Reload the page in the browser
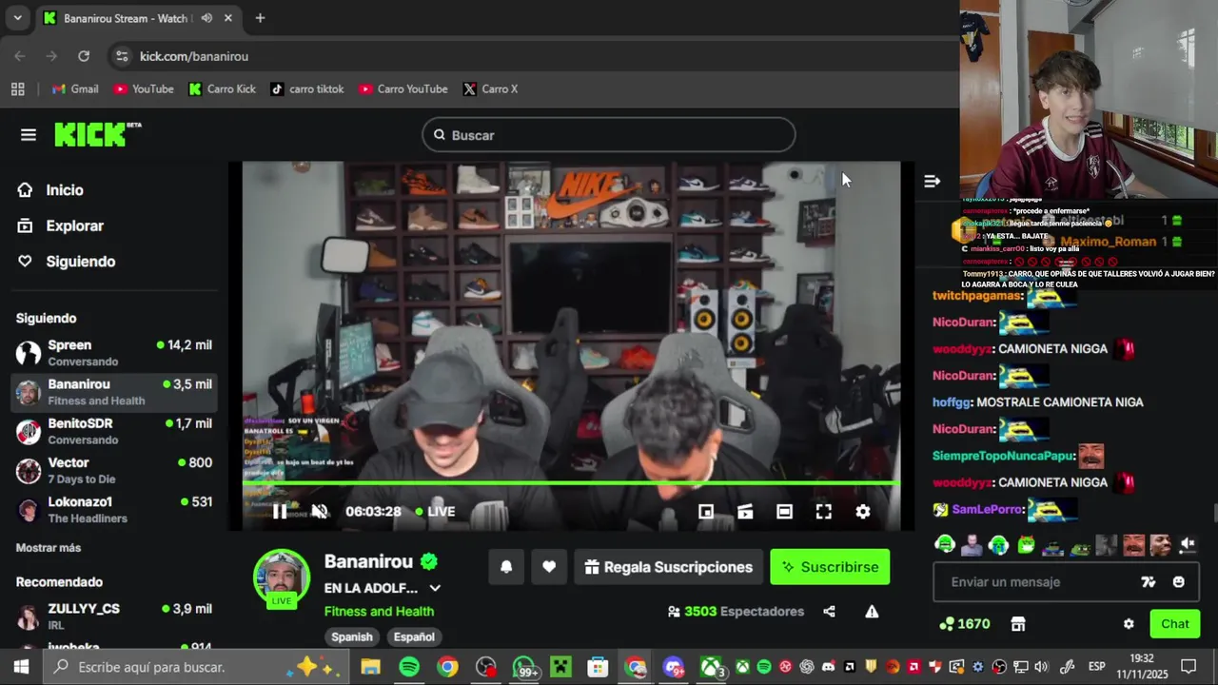 (x=84, y=56)
